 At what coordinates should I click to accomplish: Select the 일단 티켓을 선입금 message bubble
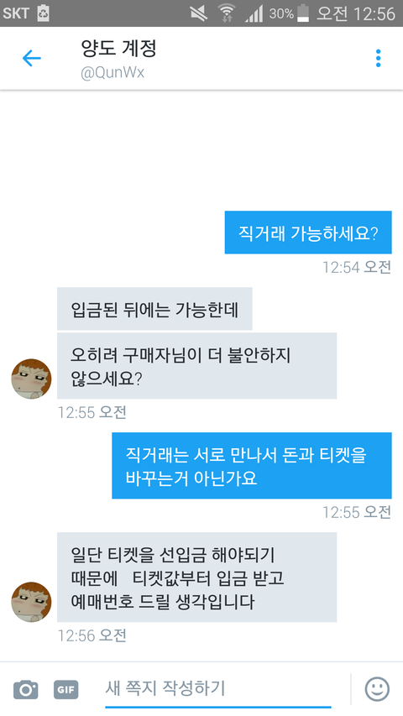(197, 578)
